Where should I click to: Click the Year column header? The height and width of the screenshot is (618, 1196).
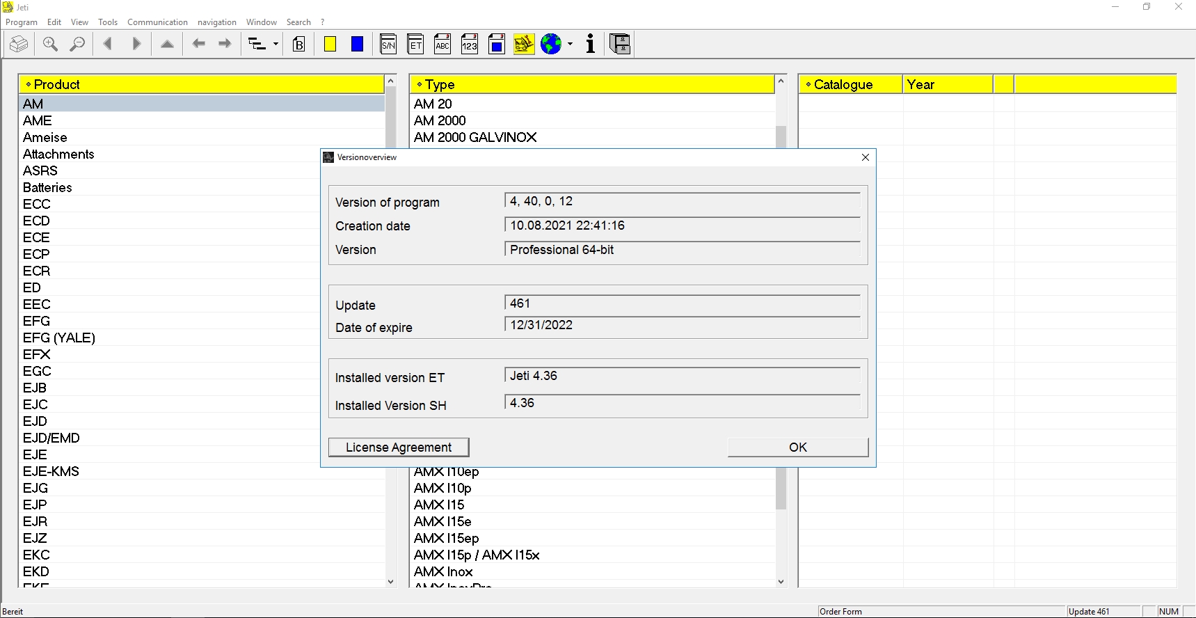click(948, 84)
